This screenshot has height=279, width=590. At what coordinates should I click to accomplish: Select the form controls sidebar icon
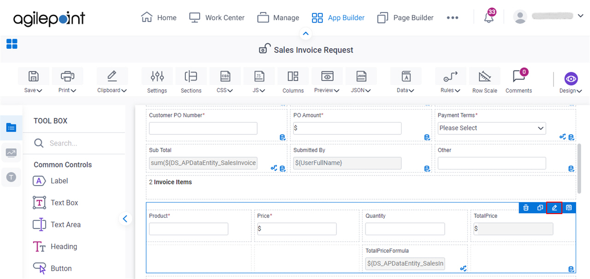[x=11, y=128]
